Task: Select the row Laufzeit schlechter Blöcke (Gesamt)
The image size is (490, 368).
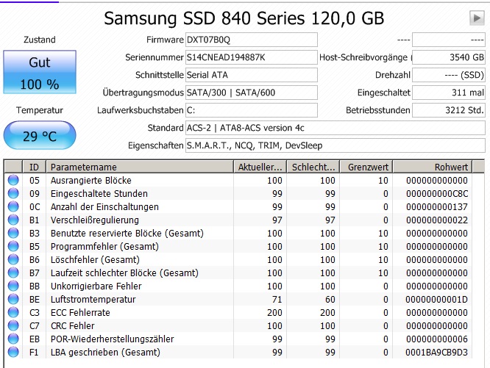Action: point(238,273)
